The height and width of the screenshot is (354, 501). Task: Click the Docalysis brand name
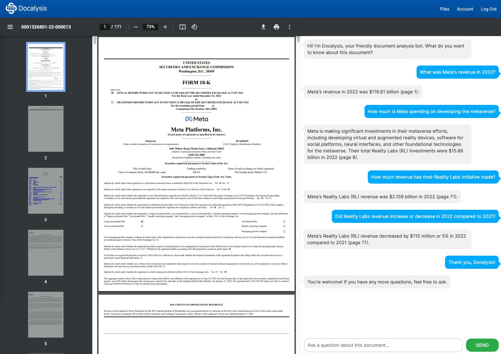[33, 9]
